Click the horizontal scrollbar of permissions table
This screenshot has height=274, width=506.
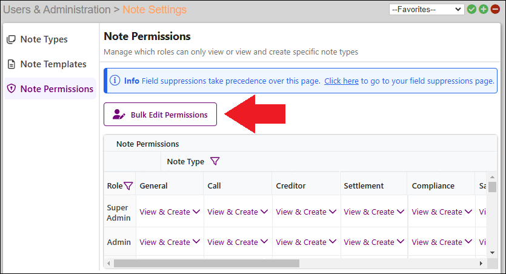coord(206,264)
